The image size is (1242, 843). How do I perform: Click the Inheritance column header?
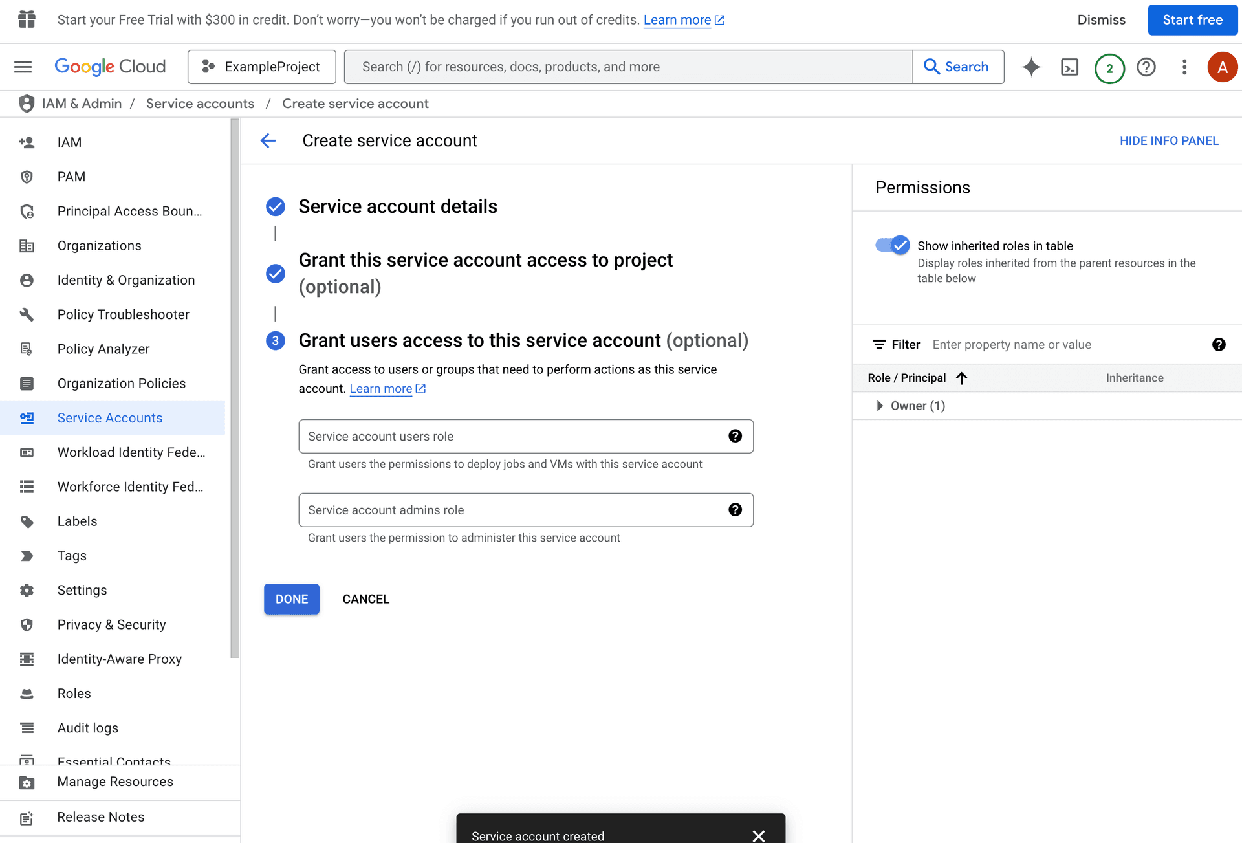[x=1135, y=378]
